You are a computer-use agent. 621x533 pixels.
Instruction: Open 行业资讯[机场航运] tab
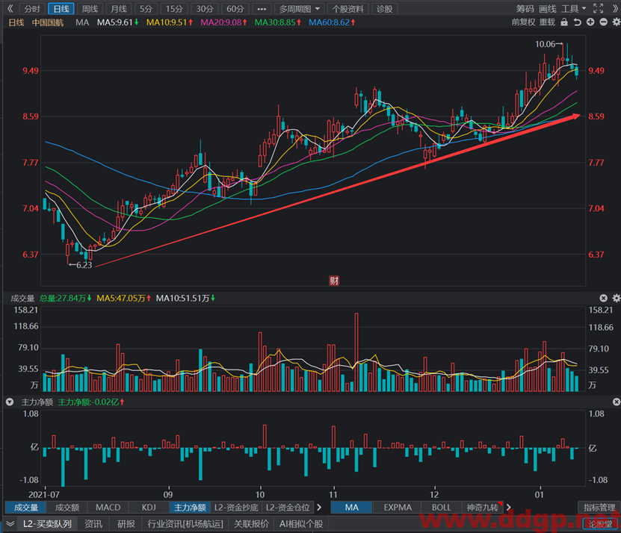(x=185, y=524)
